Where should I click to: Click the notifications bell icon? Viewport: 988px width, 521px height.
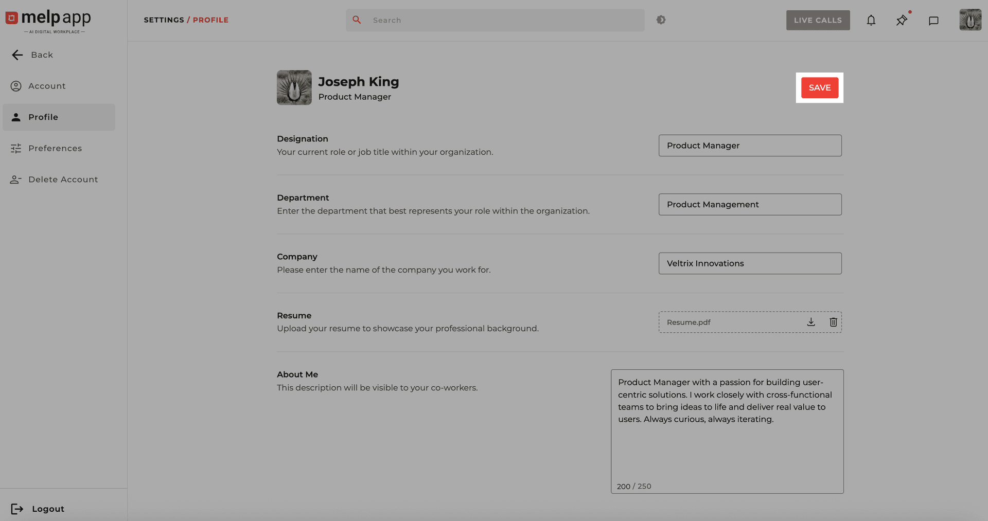pyautogui.click(x=871, y=21)
